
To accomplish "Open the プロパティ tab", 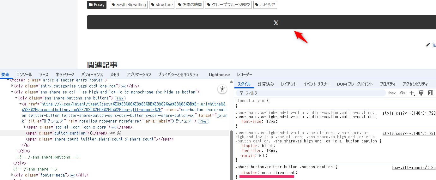I will 388,84.
